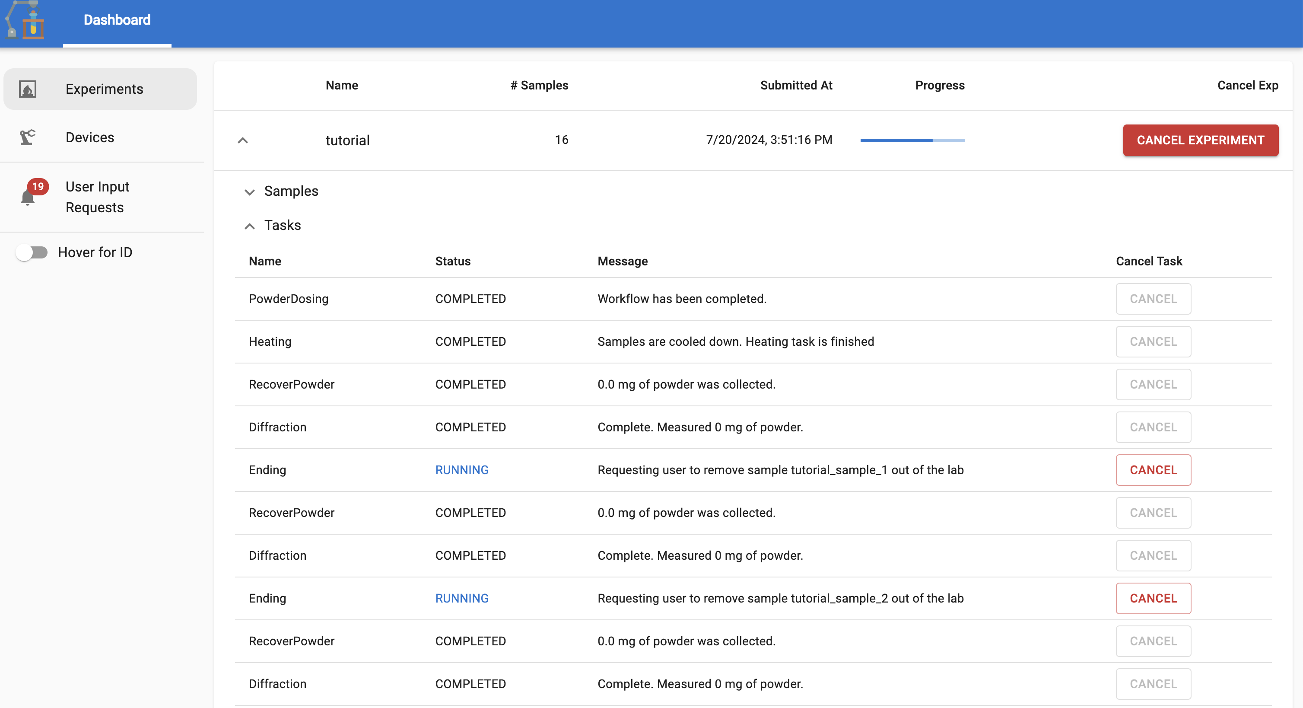Click RUNNING status of tutorial_sample_1 Ending
This screenshot has height=708, width=1303.
[x=462, y=470]
